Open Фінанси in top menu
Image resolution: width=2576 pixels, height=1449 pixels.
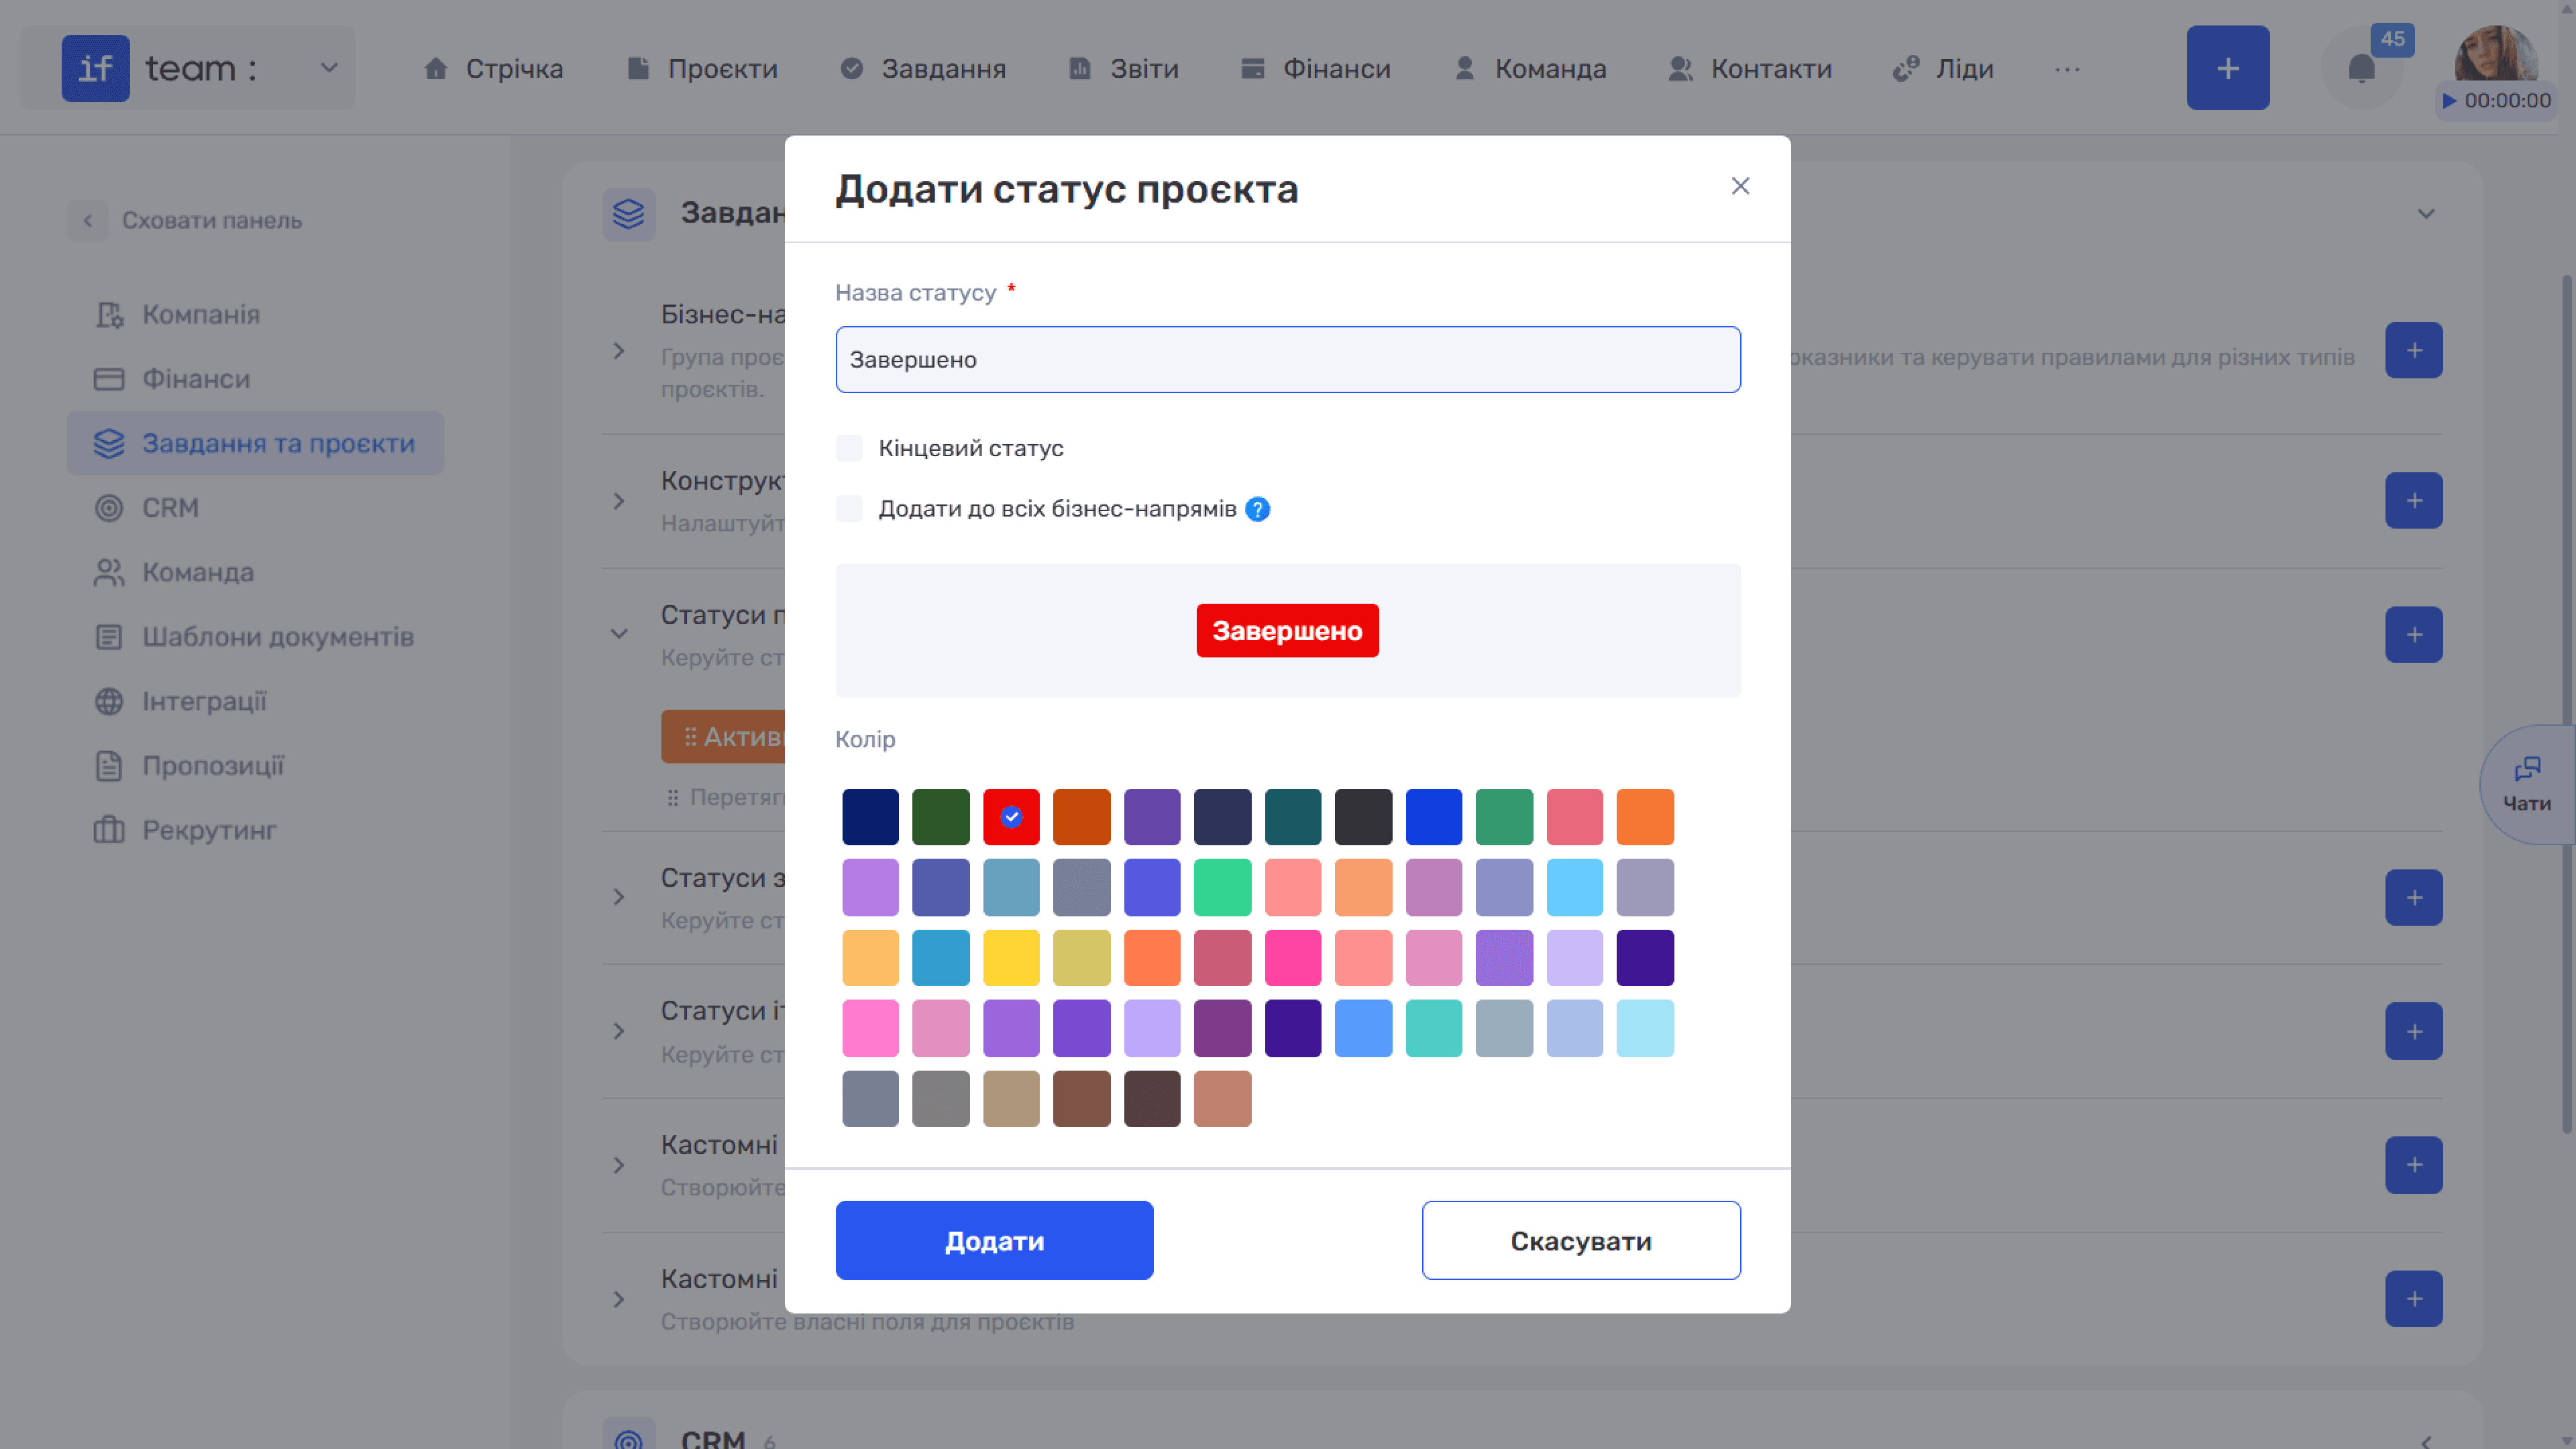[1315, 69]
